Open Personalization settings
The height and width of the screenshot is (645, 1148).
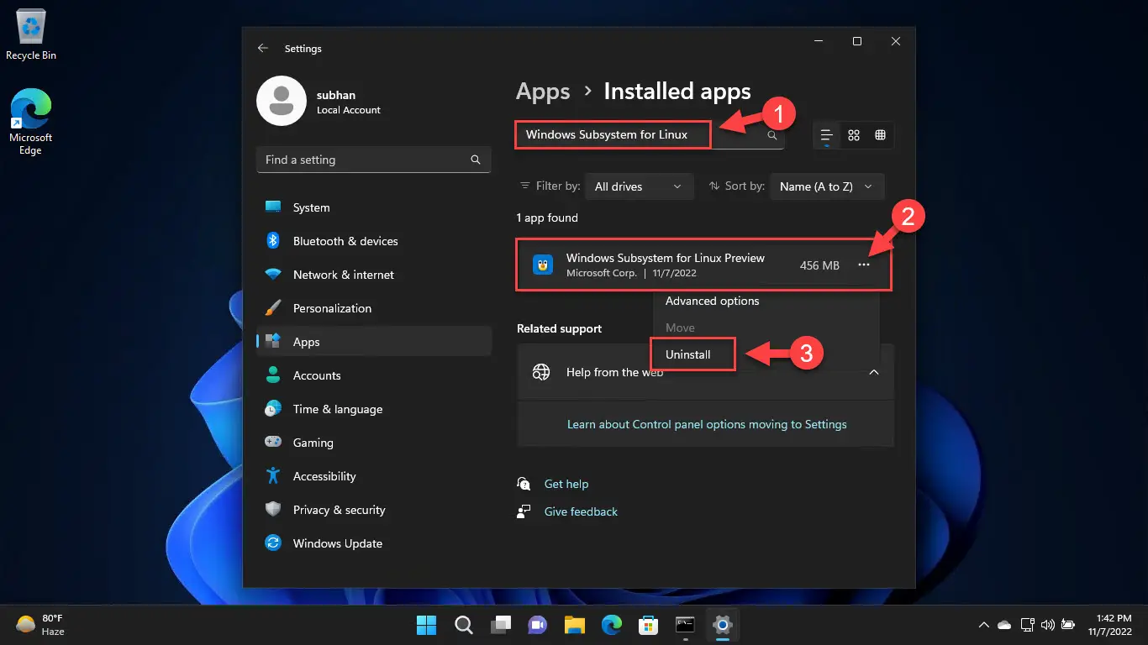[x=374, y=308]
